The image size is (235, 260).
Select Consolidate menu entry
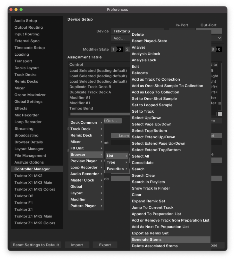(171, 163)
